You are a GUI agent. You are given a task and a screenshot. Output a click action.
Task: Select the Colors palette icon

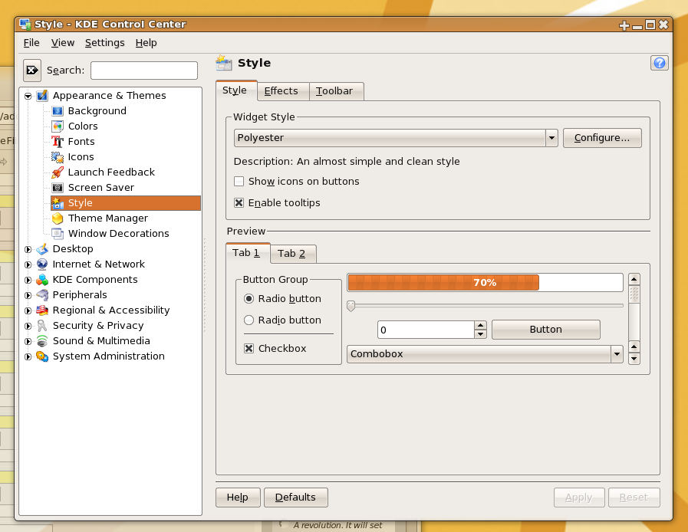tap(58, 126)
